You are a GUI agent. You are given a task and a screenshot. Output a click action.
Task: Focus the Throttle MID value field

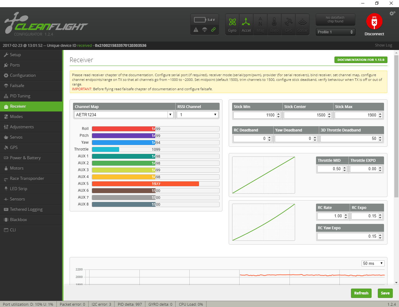(x=332, y=169)
